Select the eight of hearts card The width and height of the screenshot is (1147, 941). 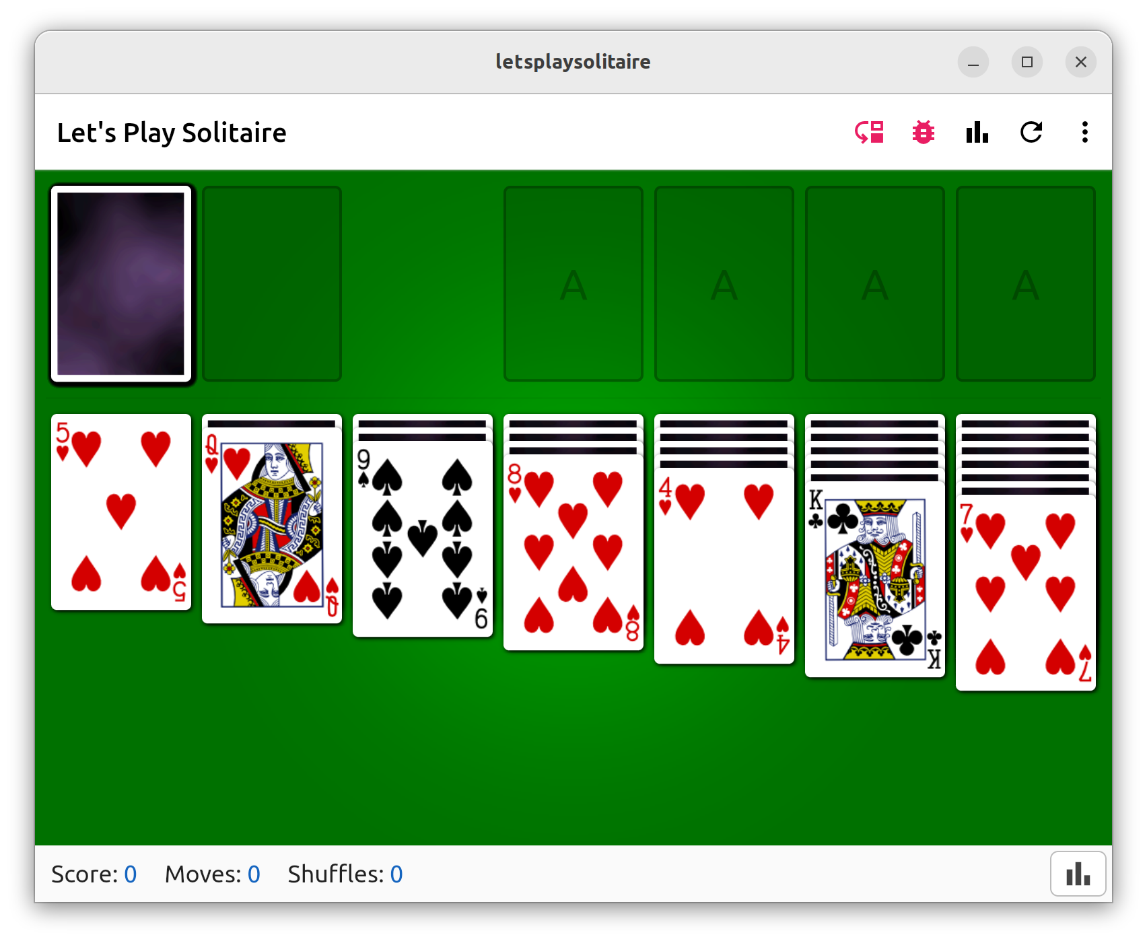point(573,553)
